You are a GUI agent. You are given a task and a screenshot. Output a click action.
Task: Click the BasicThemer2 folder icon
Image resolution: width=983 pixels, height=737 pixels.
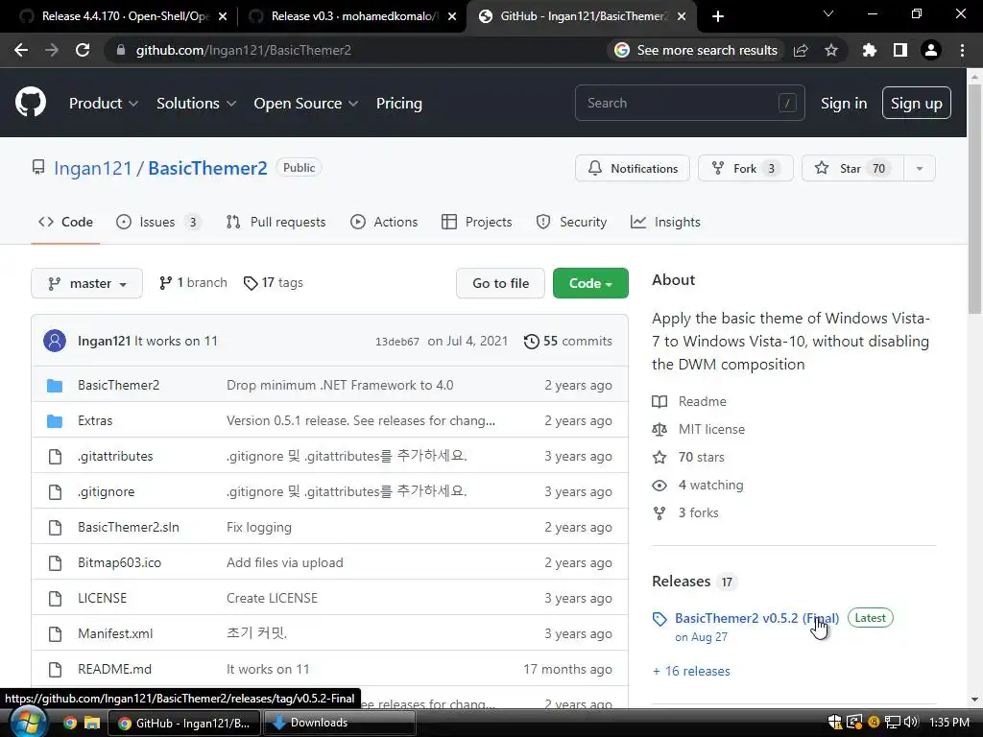coord(55,386)
